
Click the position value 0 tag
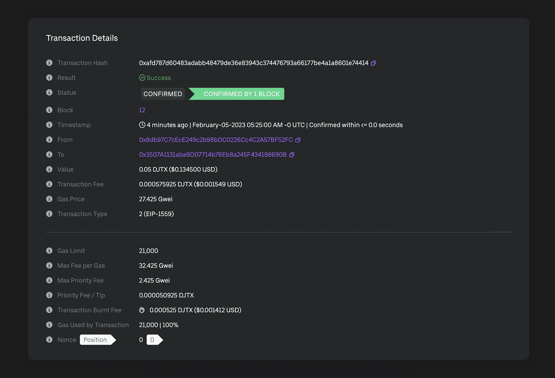click(x=153, y=340)
